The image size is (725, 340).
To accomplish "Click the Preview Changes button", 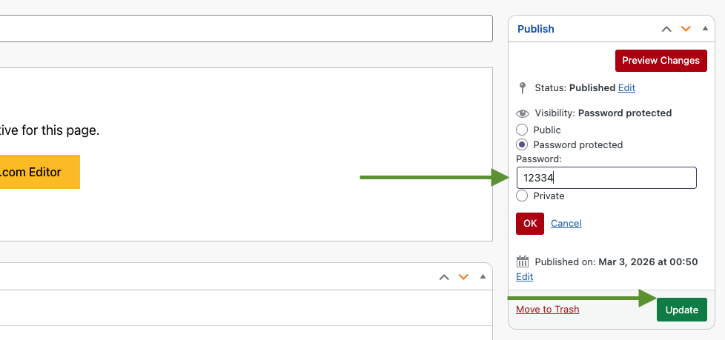I will point(661,61).
